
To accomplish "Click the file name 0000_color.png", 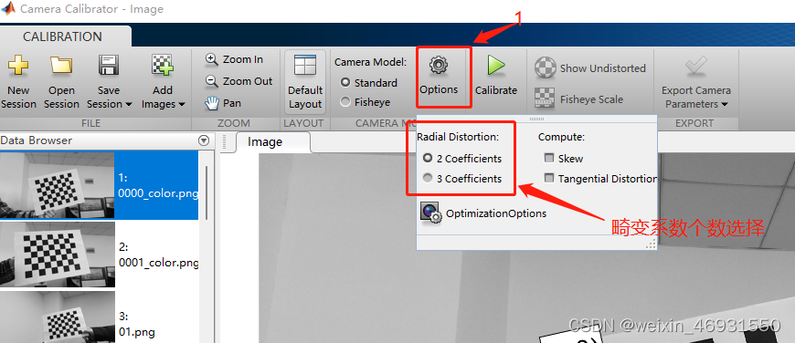I will coord(158,192).
